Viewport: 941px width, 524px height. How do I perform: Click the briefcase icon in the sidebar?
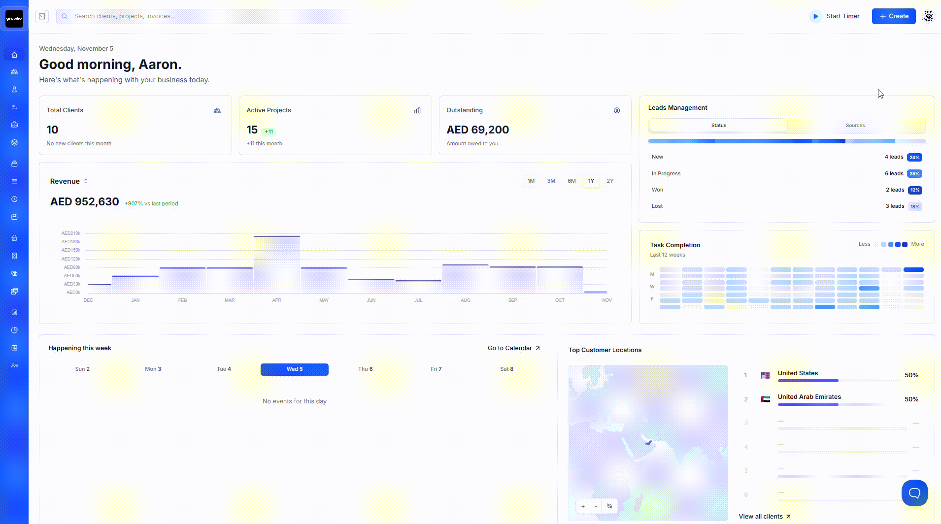point(14,125)
